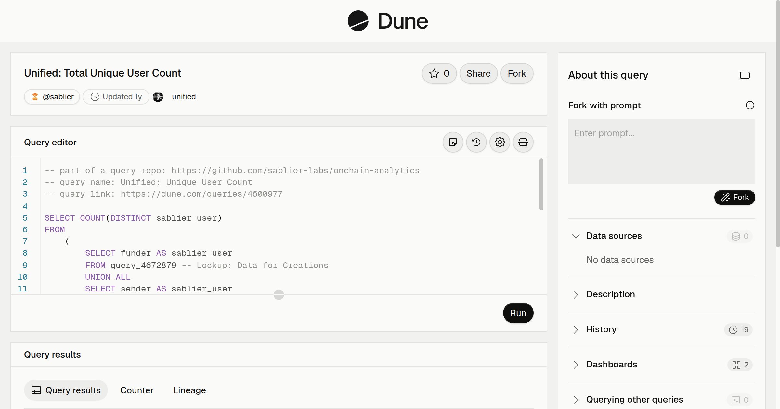Image resolution: width=780 pixels, height=409 pixels.
Task: Click the Updated 1y badge
Action: [x=116, y=97]
